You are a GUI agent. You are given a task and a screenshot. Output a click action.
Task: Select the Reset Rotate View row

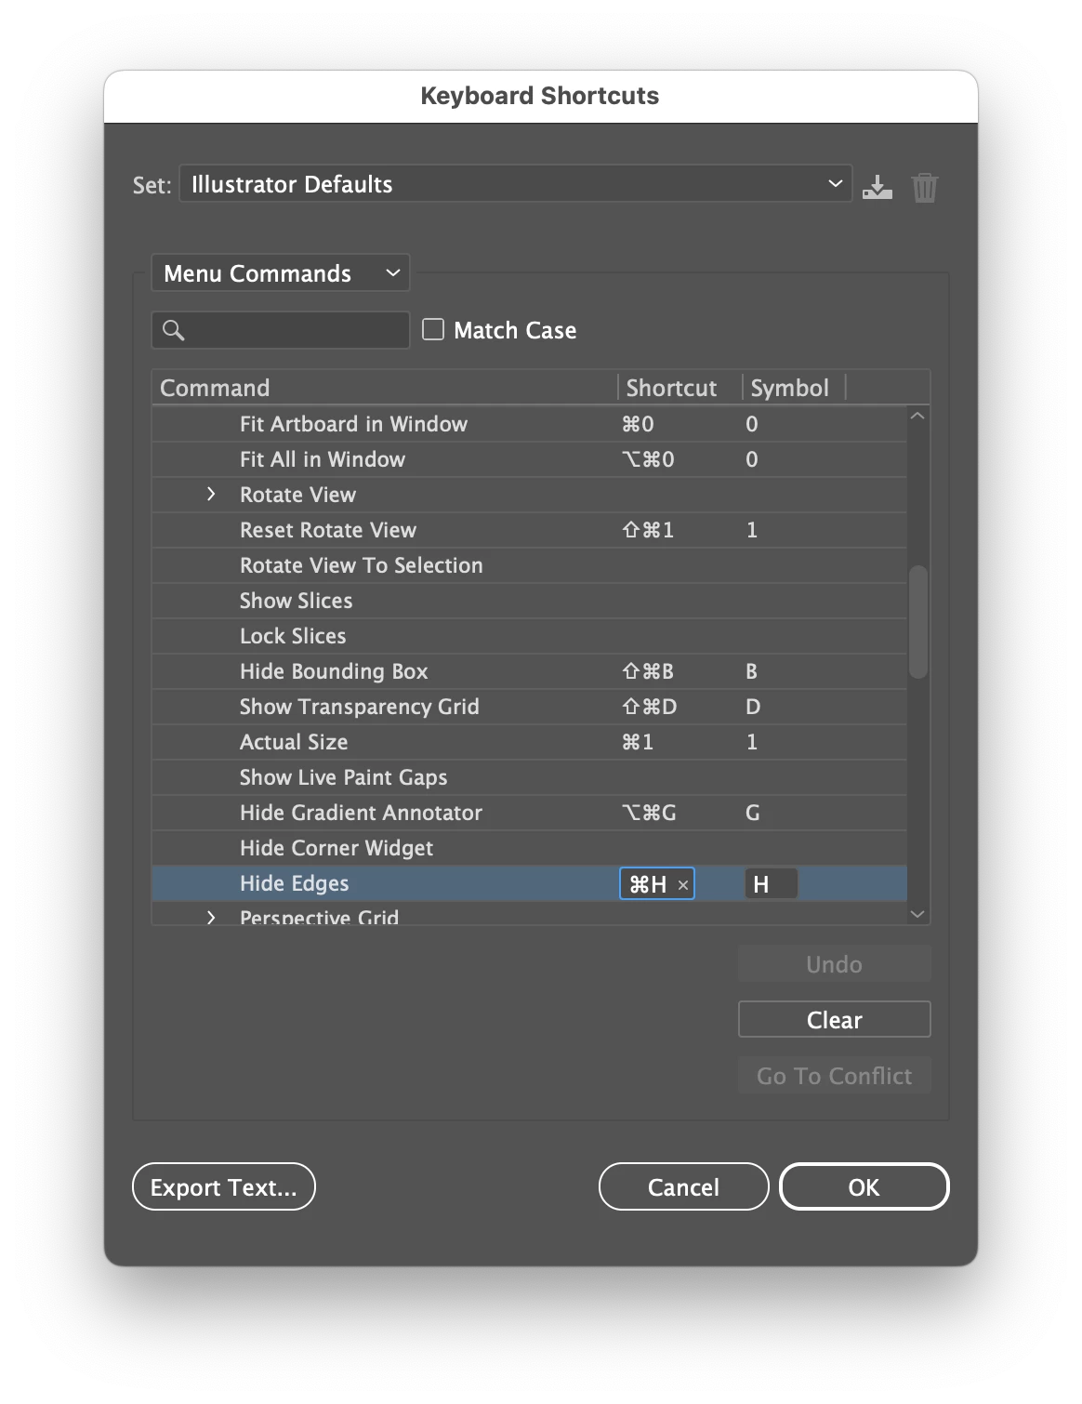[x=529, y=530]
